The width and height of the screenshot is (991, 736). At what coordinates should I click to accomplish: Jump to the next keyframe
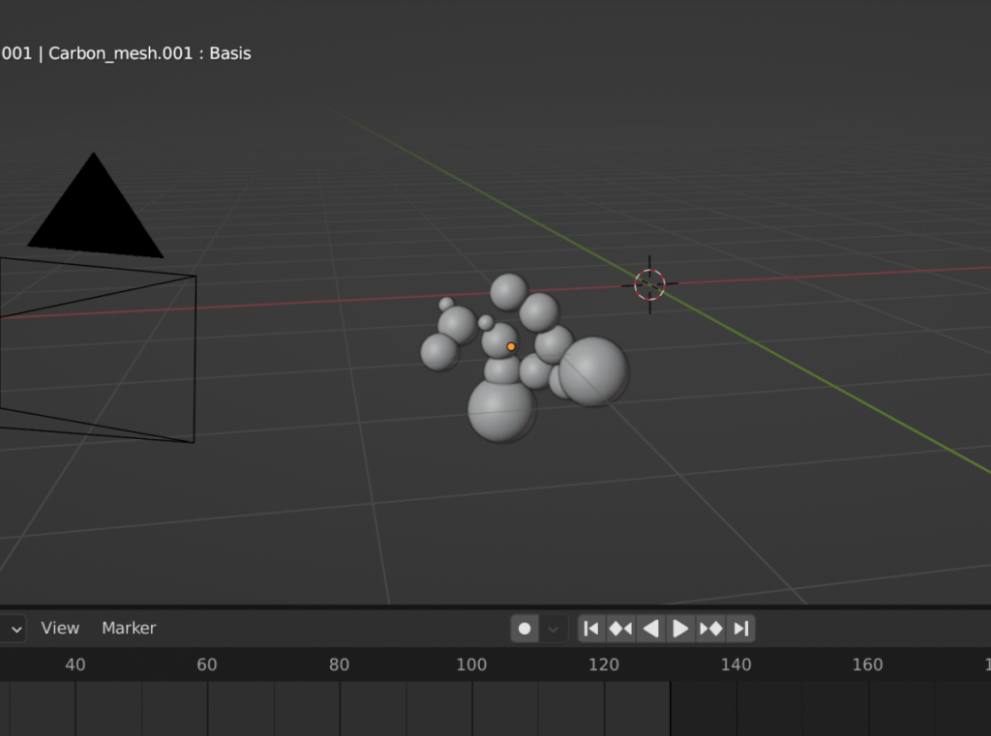point(711,629)
